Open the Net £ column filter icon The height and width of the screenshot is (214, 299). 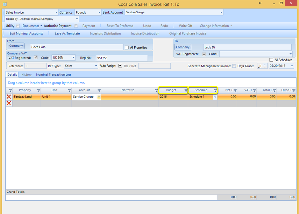tap(235, 90)
